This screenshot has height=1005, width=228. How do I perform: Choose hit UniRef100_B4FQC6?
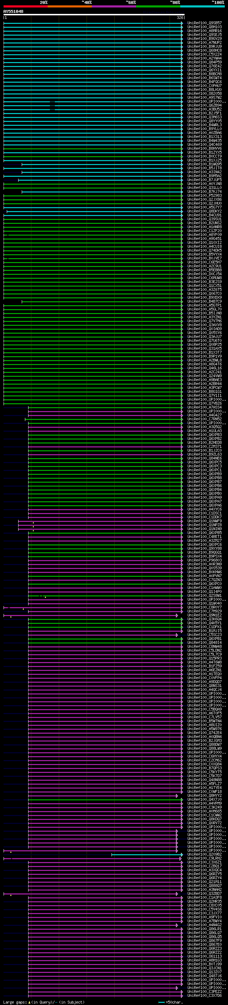click(204, 82)
